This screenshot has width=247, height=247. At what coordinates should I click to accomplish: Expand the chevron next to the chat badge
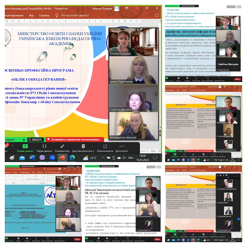[13, 145]
